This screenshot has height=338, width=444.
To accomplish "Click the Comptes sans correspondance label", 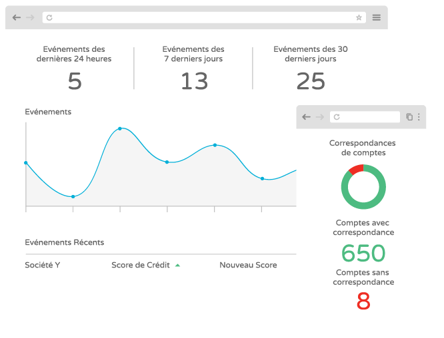I will click(363, 277).
